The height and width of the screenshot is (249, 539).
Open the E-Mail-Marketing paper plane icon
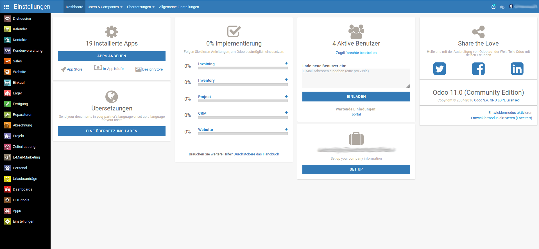tap(8, 157)
